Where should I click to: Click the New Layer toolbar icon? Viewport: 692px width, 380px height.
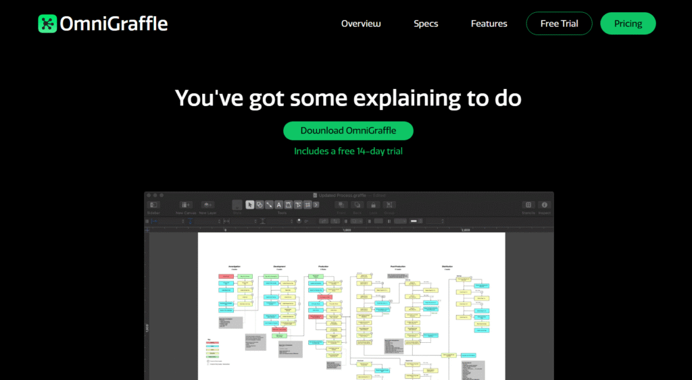(207, 205)
